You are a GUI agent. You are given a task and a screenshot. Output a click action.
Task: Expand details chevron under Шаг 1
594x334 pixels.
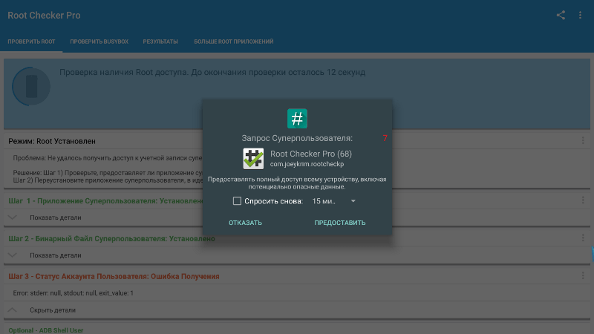tap(12, 217)
